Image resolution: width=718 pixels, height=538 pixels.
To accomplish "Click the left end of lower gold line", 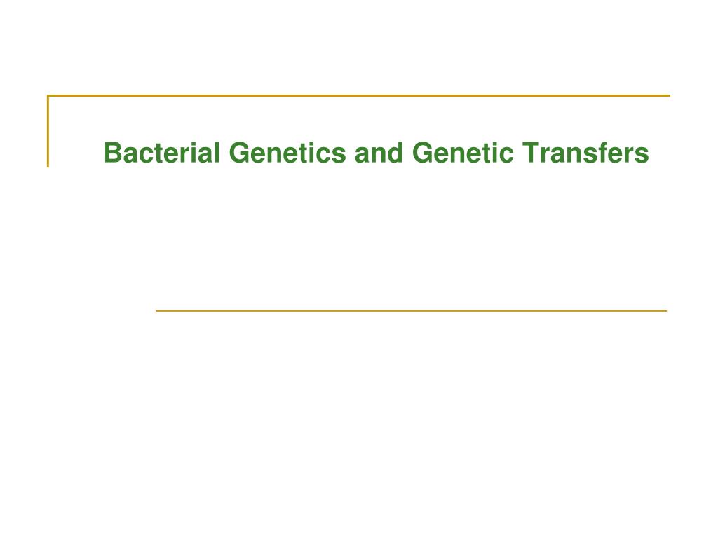I will pyautogui.click(x=158, y=310).
